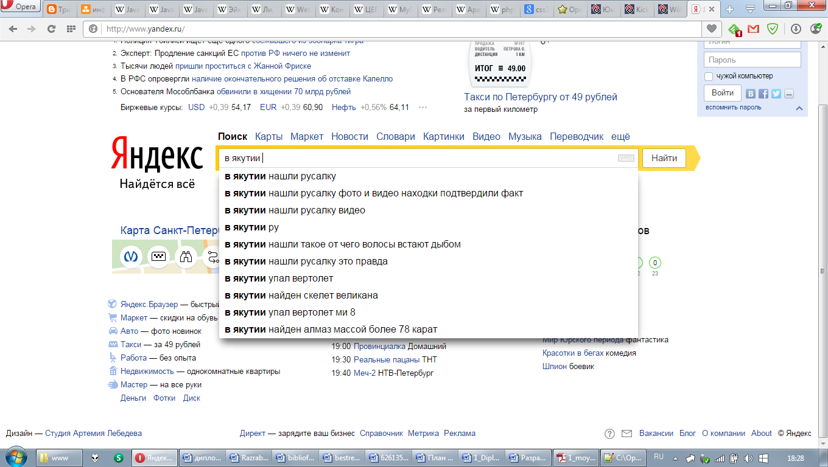Screen dimensions: 828x467
Task: Open the Маркет service tab
Action: (307, 137)
